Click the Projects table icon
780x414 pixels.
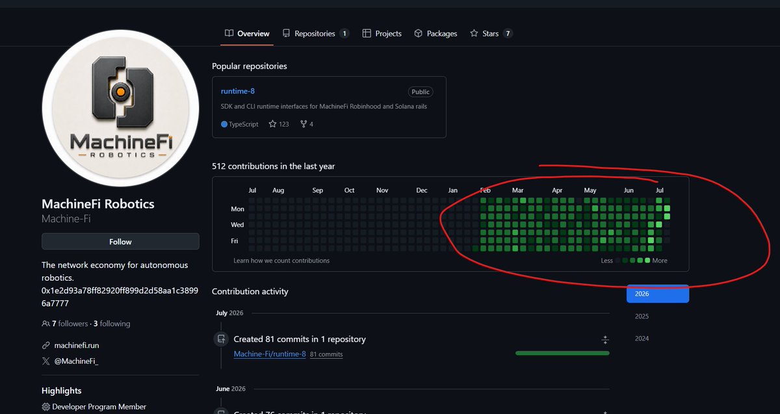367,33
